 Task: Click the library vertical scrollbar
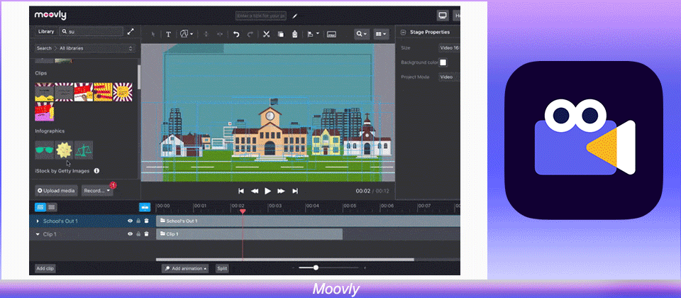[x=138, y=77]
